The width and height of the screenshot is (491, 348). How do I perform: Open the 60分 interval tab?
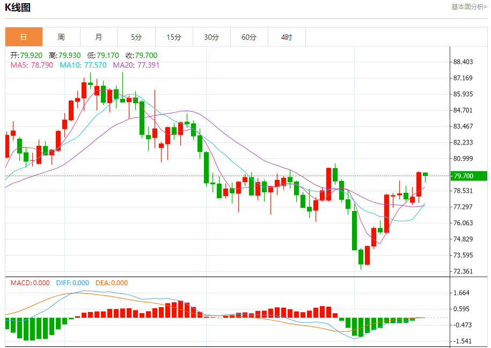(250, 37)
